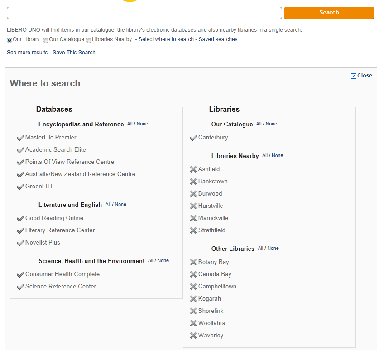Toggle checkmark icon beside Science Reference Center
Image resolution: width=379 pixels, height=350 pixels.
(x=20, y=287)
